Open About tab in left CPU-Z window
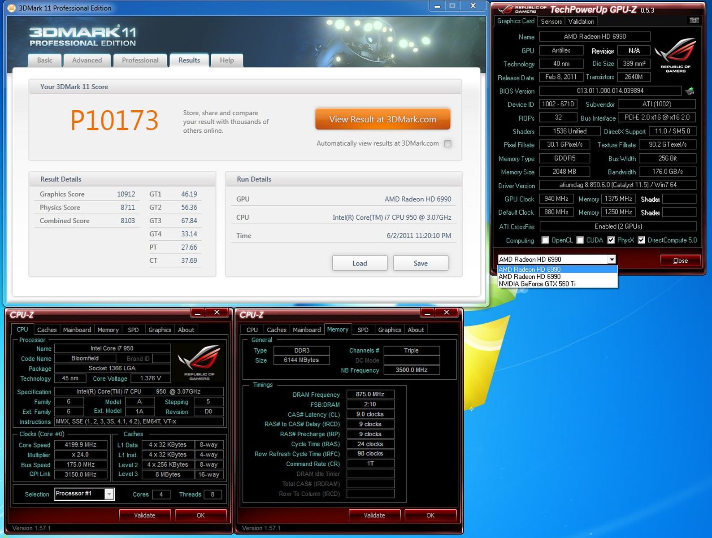Viewport: 712px width, 538px height. click(x=186, y=330)
